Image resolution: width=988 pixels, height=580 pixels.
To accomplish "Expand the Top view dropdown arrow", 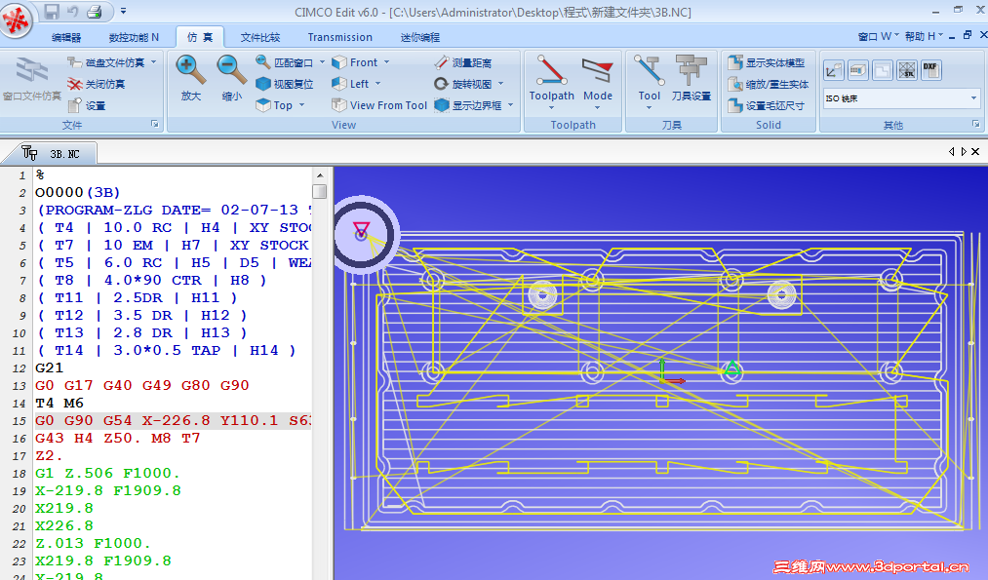I will click(x=301, y=105).
